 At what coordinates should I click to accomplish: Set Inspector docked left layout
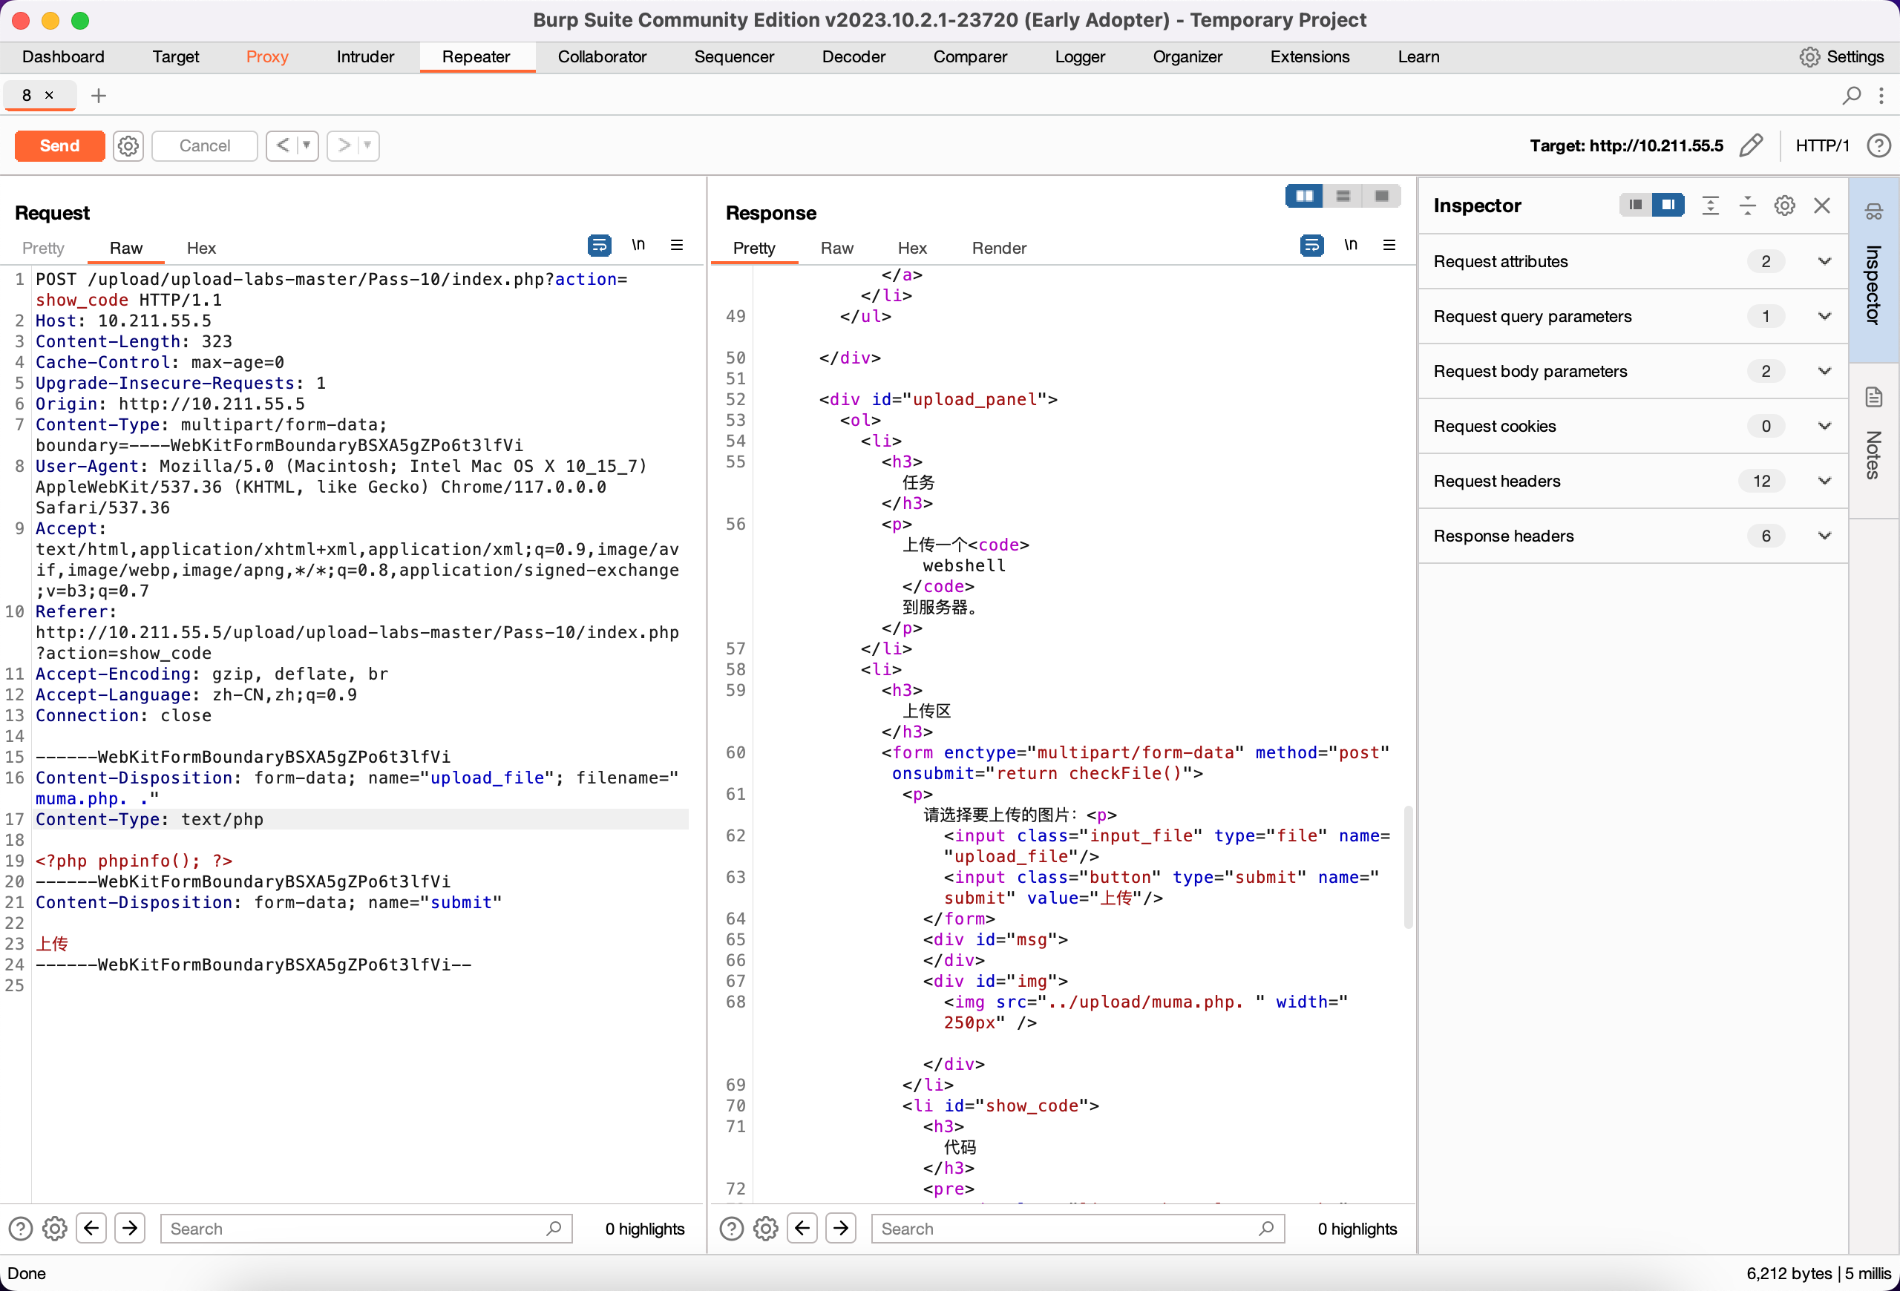pos(1634,205)
